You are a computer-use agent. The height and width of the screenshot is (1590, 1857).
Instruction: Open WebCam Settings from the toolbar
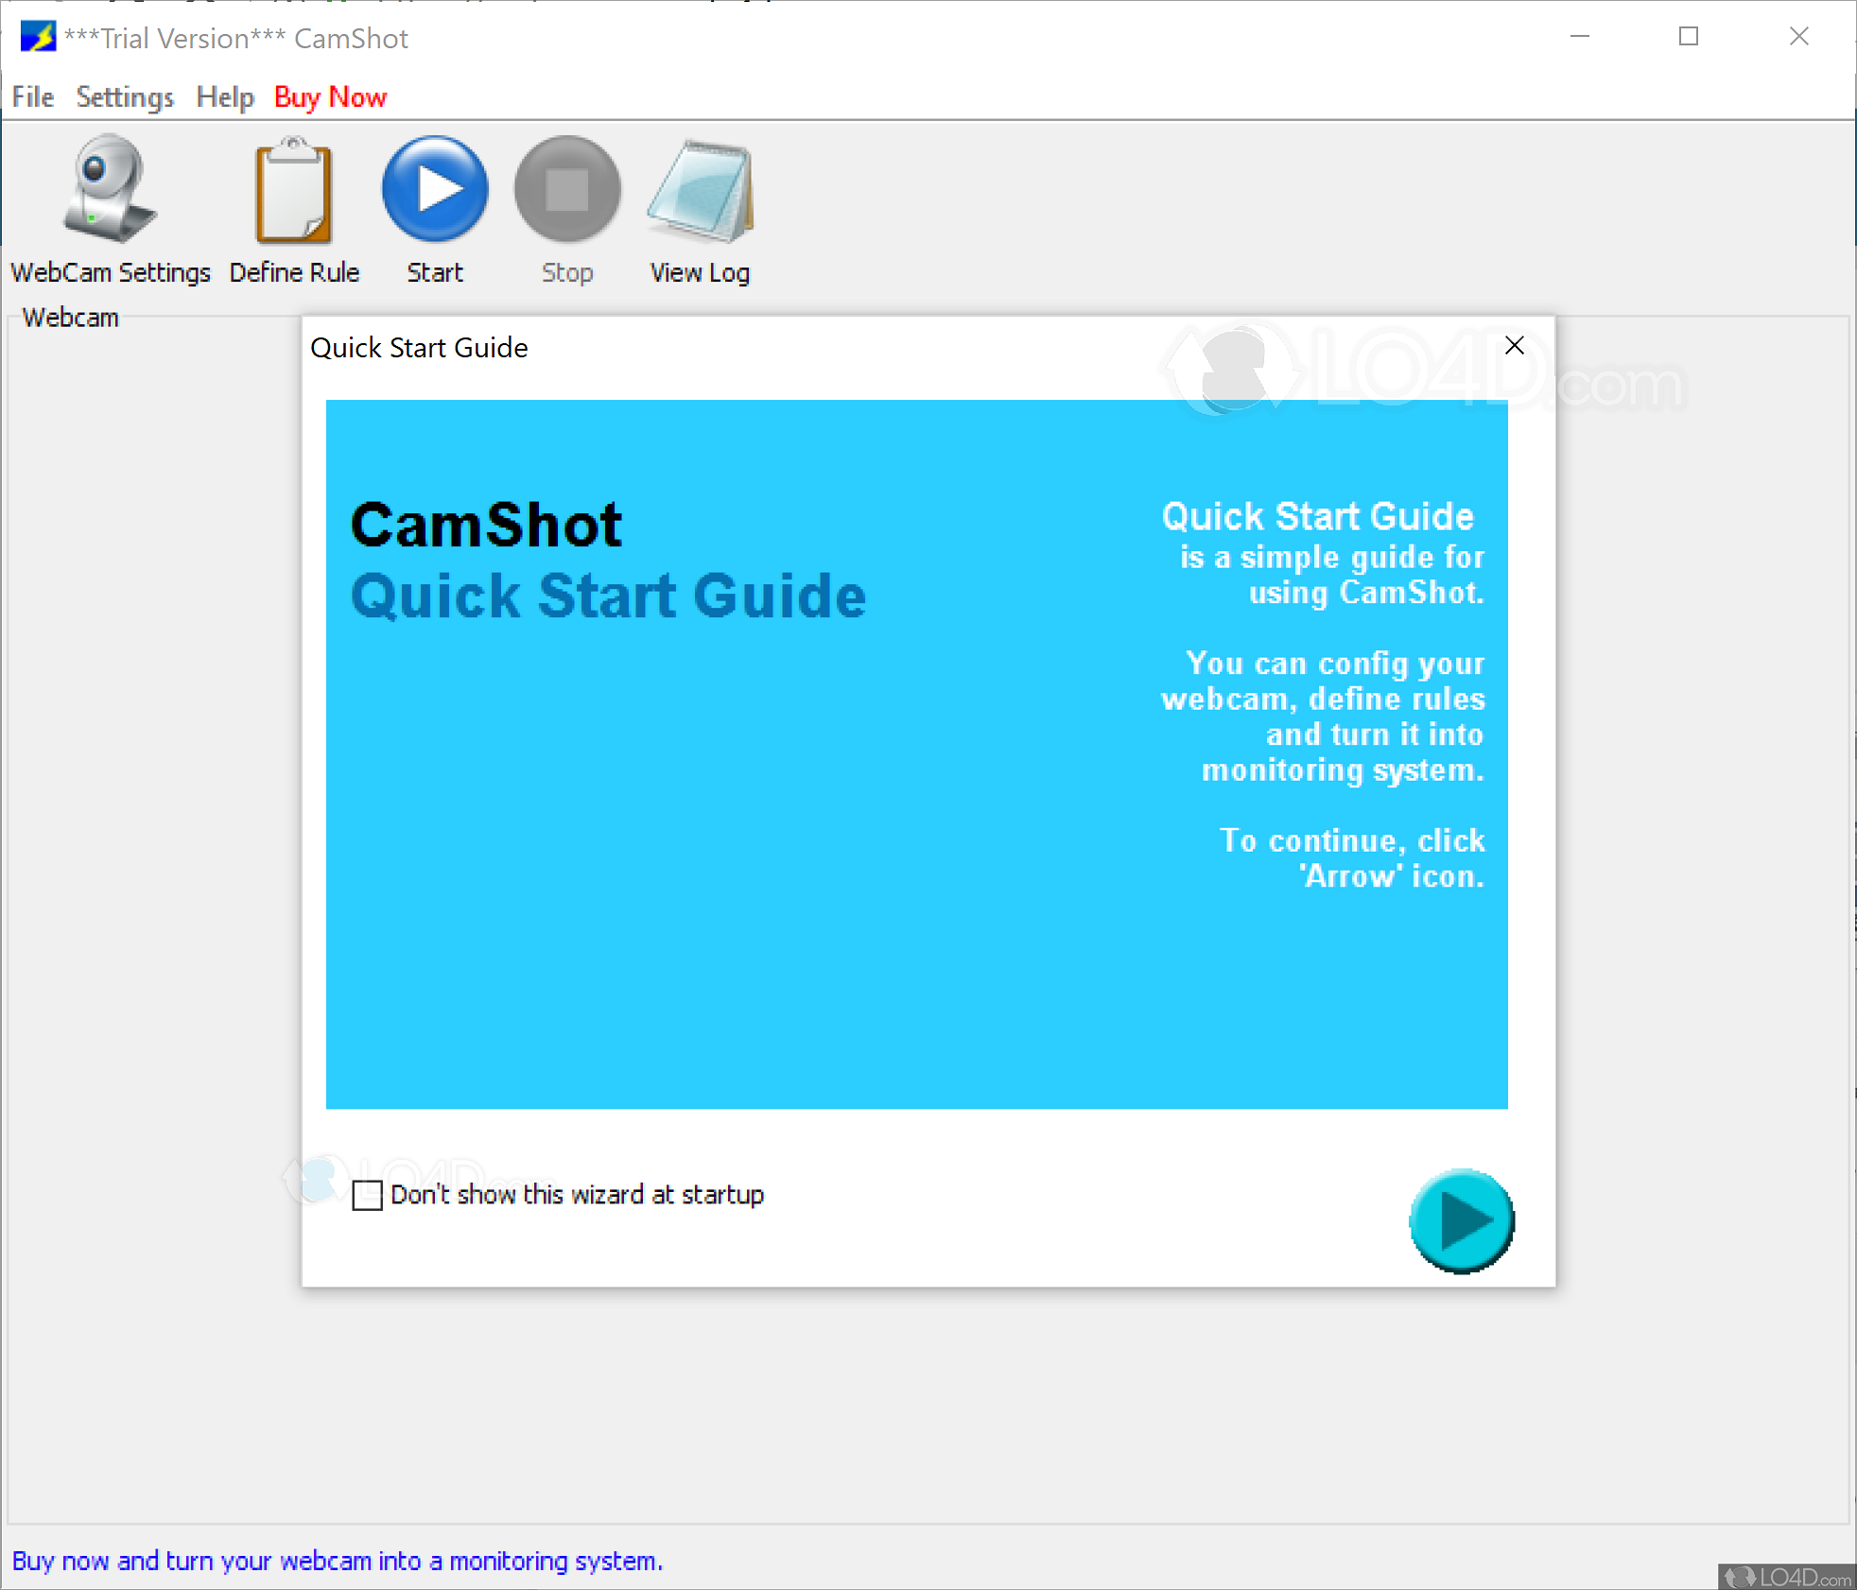click(110, 210)
